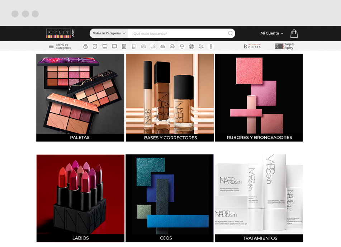Select the soccer ball sports icon

191,46
